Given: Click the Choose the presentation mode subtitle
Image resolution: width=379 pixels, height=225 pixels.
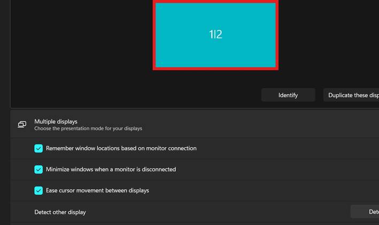Looking at the screenshot, I should (x=88, y=128).
